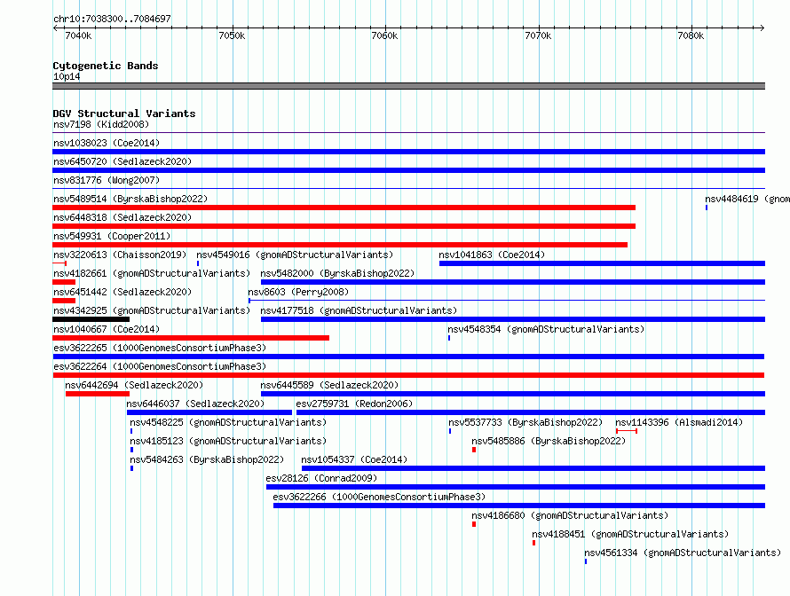Viewport: 790px width, 596px height.
Task: Open esv3622266 (1000GenomesConsortiumPhase3) label
Action: click(379, 497)
